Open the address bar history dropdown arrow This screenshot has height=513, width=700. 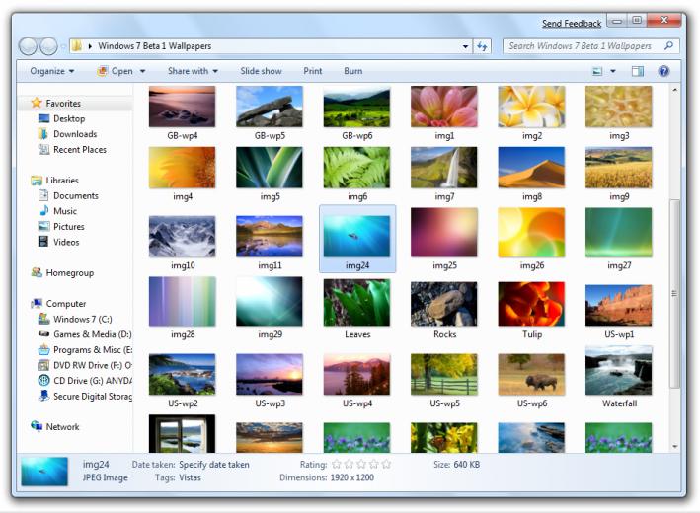click(465, 46)
